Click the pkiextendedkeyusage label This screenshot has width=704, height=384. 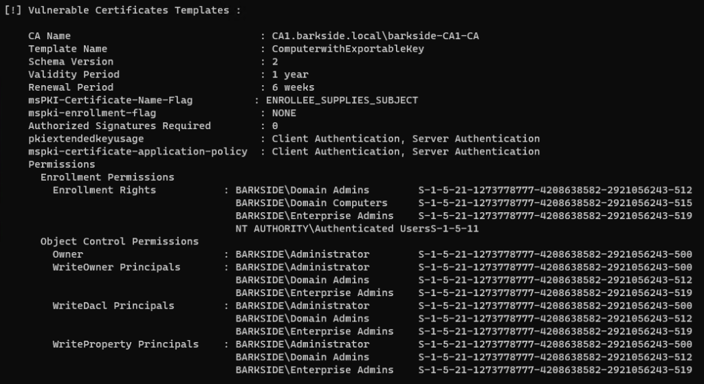(x=86, y=139)
